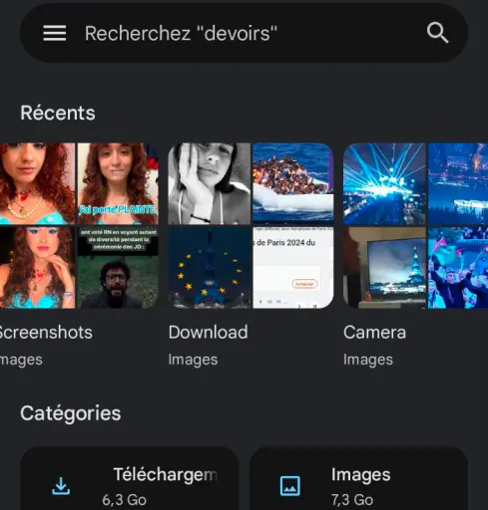Select the Images subtitle under Download
Screen dimensions: 488x510
point(193,360)
